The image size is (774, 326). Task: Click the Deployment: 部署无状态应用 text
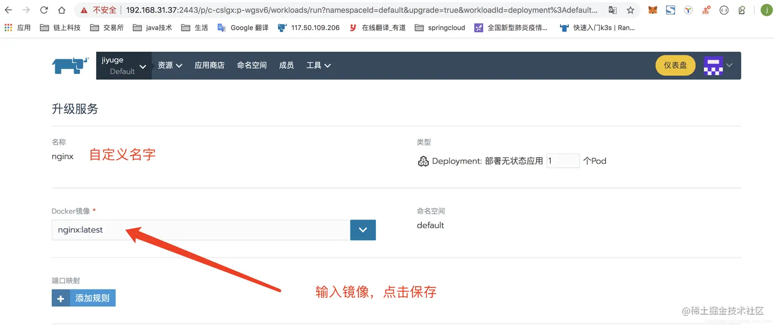pyautogui.click(x=487, y=161)
